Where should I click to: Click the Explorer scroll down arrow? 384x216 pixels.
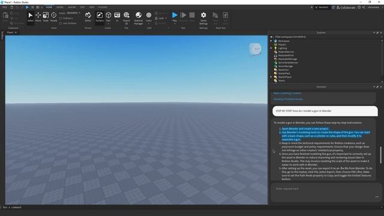click(382, 82)
